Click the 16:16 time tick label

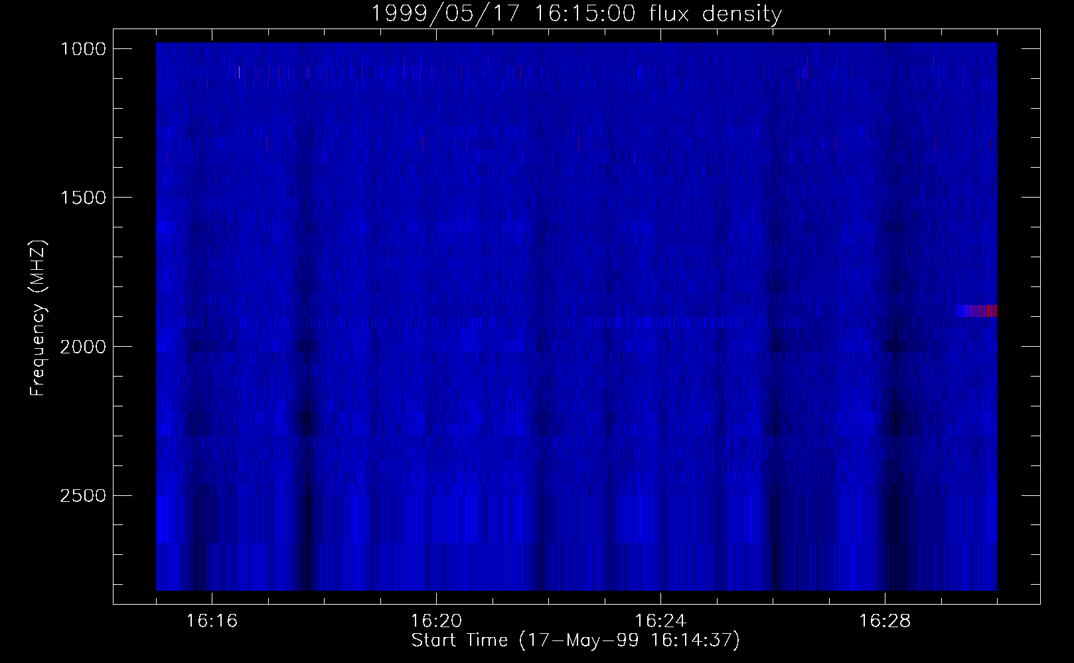coord(212,621)
